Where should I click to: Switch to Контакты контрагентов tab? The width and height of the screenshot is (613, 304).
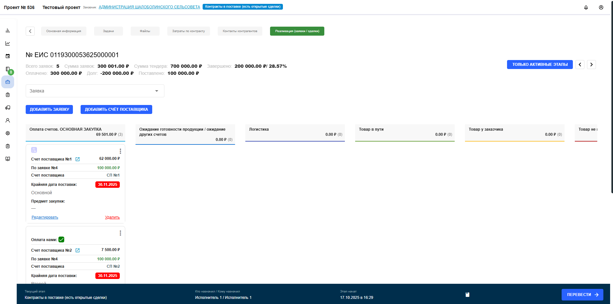coord(240,31)
